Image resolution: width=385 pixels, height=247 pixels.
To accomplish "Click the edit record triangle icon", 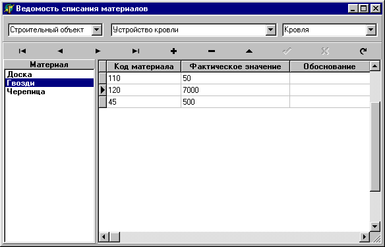I will (249, 51).
